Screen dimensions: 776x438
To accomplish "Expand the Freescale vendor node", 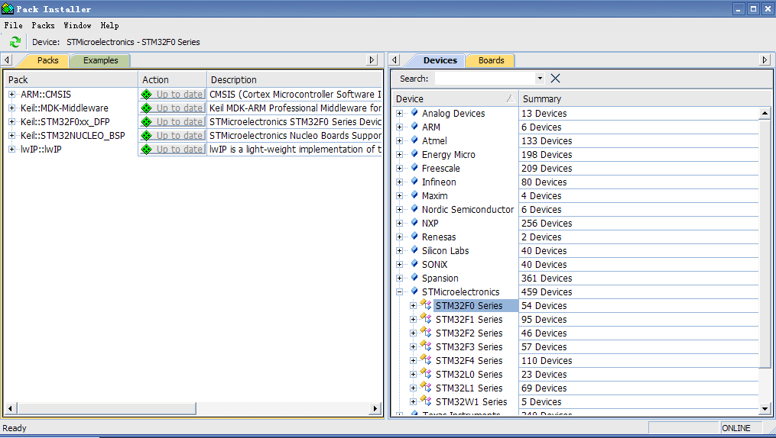I will (x=399, y=169).
